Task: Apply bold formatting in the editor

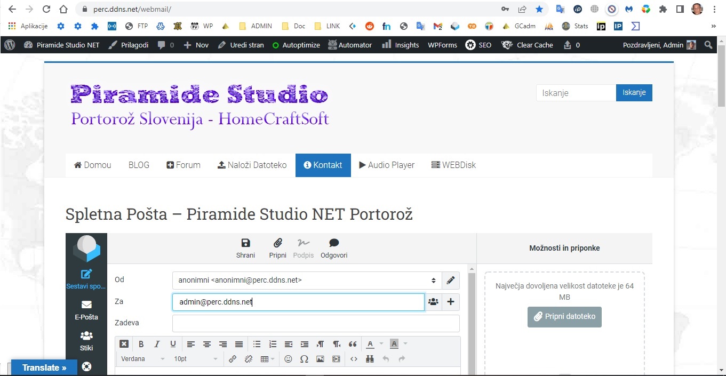Action: click(141, 344)
